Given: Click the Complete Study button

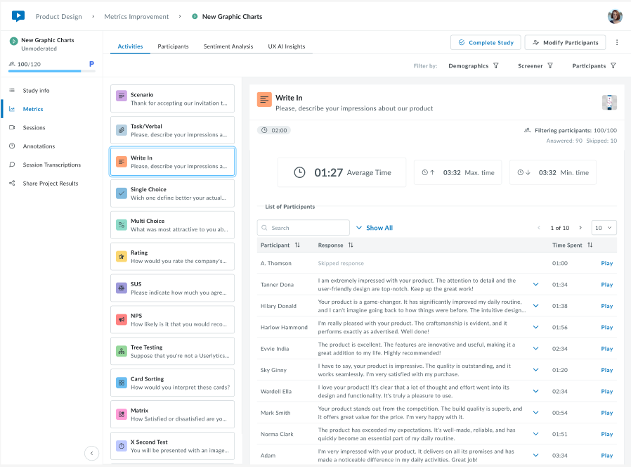Looking at the screenshot, I should tap(486, 42).
